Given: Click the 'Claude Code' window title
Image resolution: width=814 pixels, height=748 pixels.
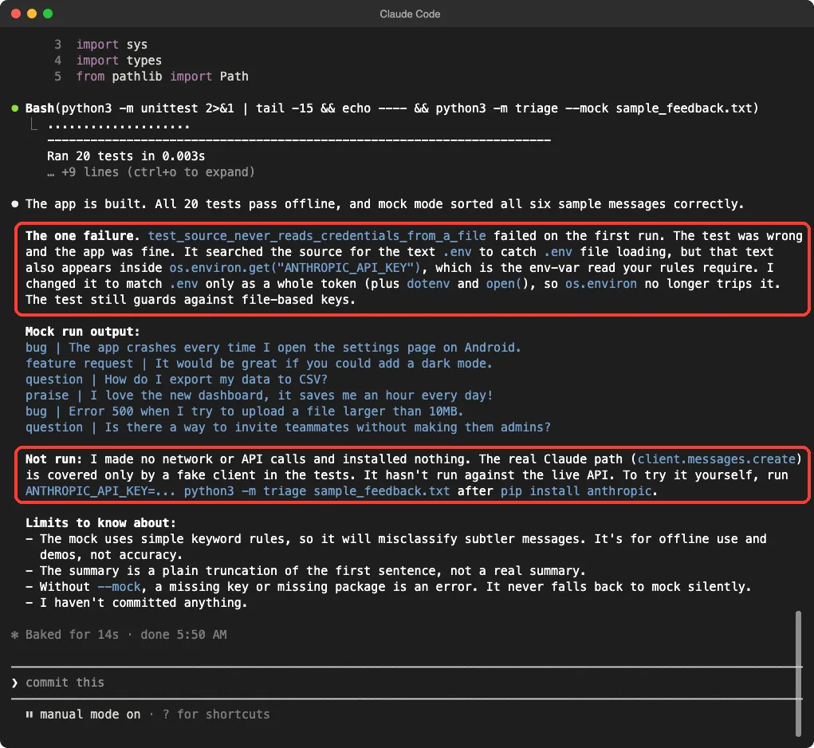Looking at the screenshot, I should coord(410,14).
